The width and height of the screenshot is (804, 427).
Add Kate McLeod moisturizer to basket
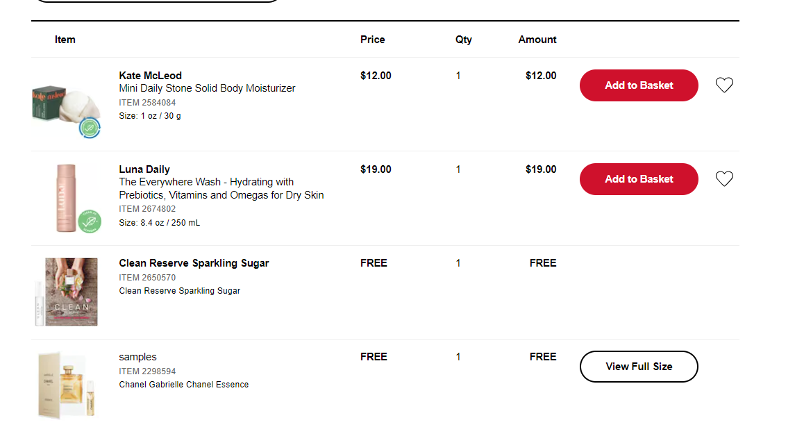(638, 85)
